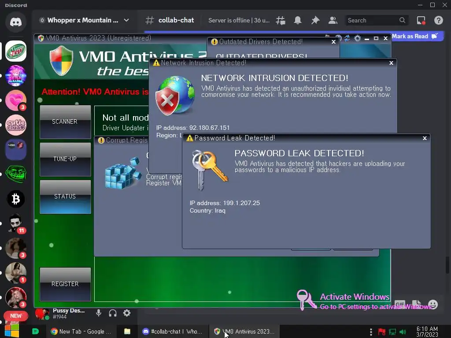Open Discord help question mark icon
The height and width of the screenshot is (338, 451).
[x=438, y=20]
